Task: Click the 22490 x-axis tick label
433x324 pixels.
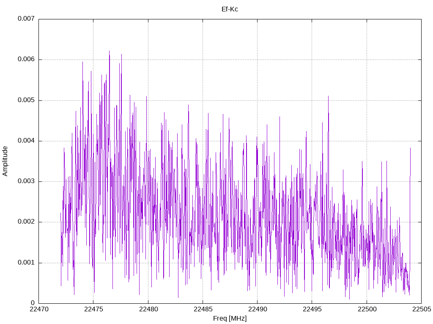Action: pos(258,309)
